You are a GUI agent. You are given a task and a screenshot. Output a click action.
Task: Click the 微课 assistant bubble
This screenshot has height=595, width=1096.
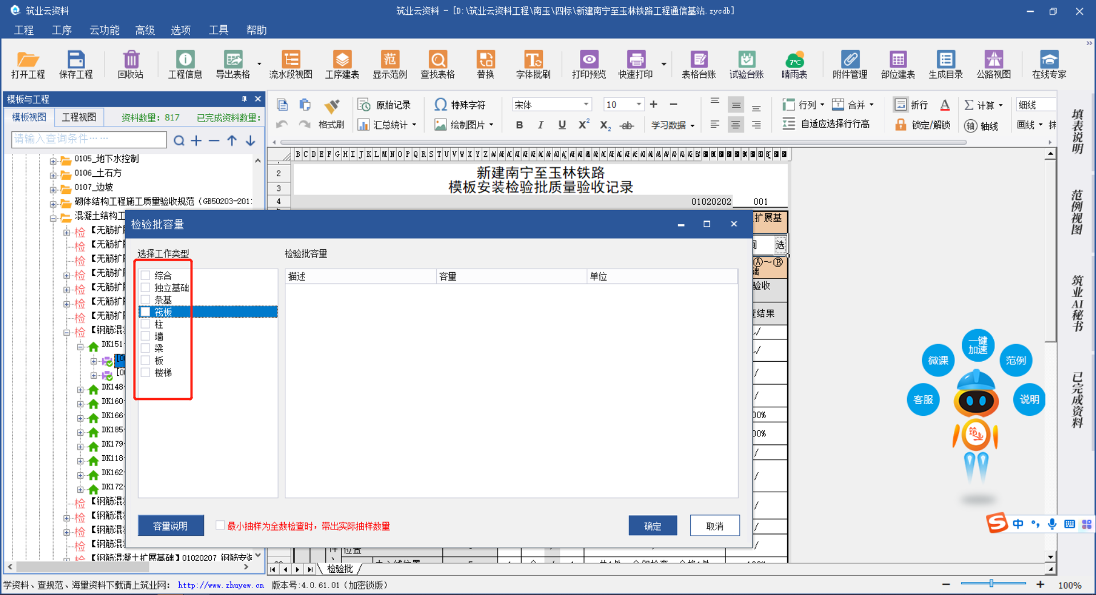[x=938, y=360]
